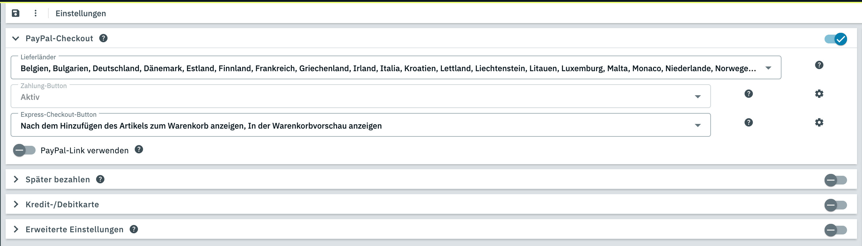The image size is (862, 246).
Task: Collapse the PayPal-Checkout section chevron
Action: [x=15, y=38]
